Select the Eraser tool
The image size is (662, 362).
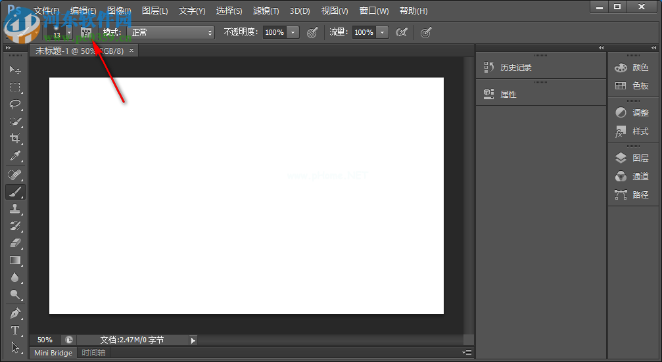15,243
